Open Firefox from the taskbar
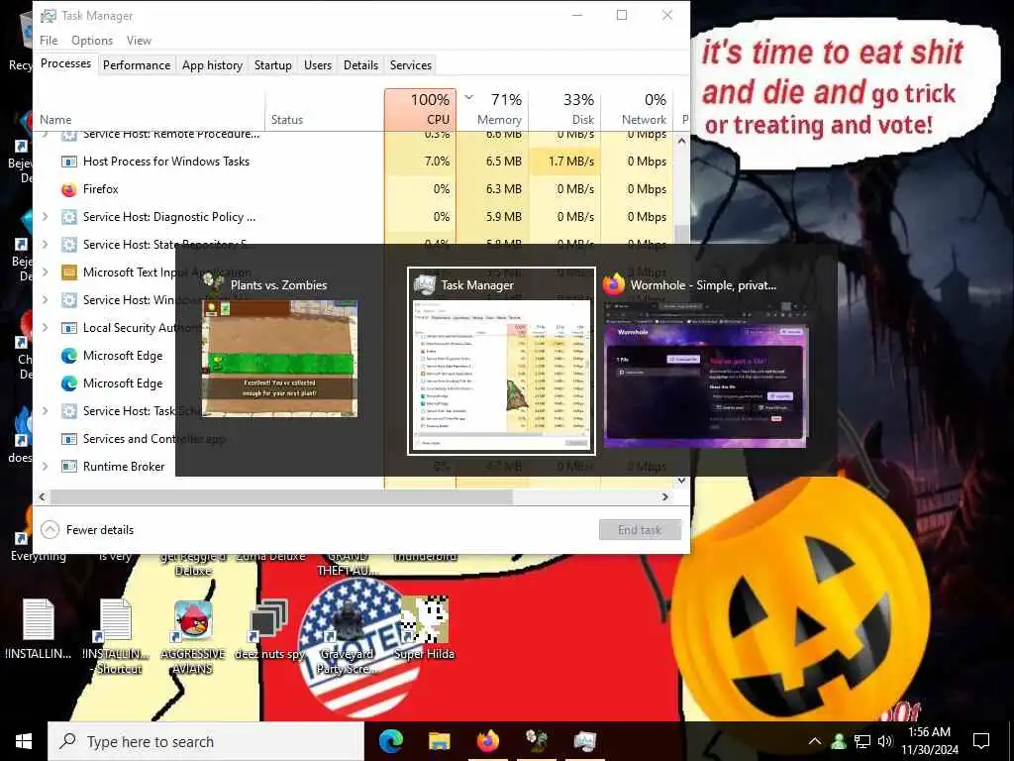Viewport: 1014px width, 761px height. [488, 741]
